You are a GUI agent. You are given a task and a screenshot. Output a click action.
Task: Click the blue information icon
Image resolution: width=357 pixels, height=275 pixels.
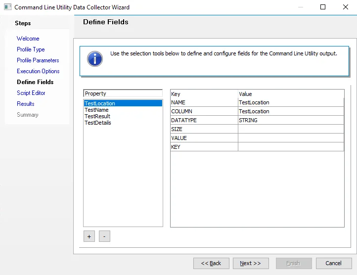click(x=95, y=59)
